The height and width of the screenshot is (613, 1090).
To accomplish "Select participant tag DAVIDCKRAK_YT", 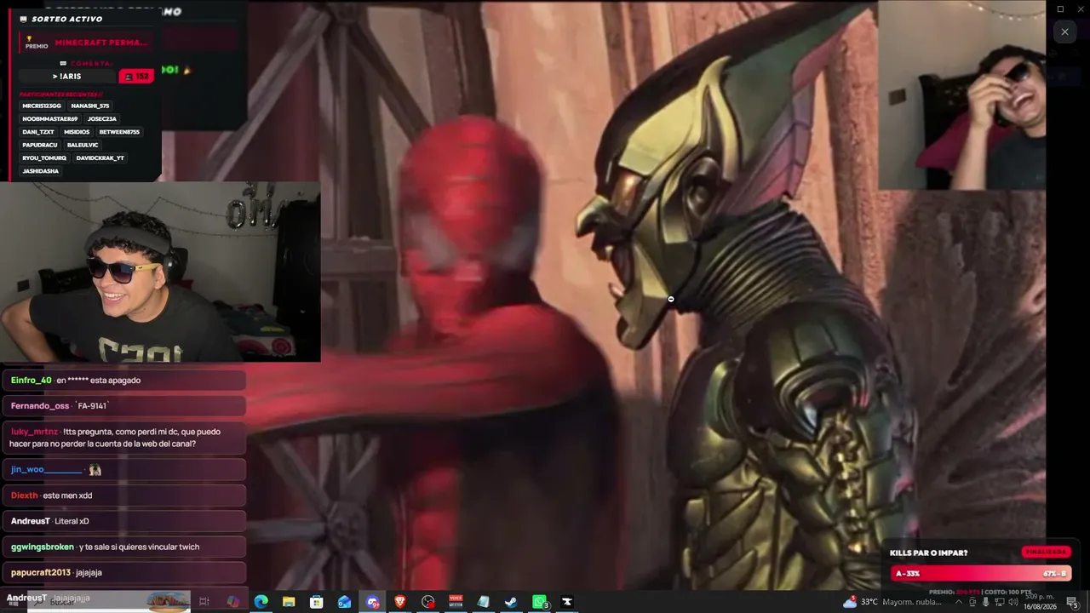I will click(100, 158).
